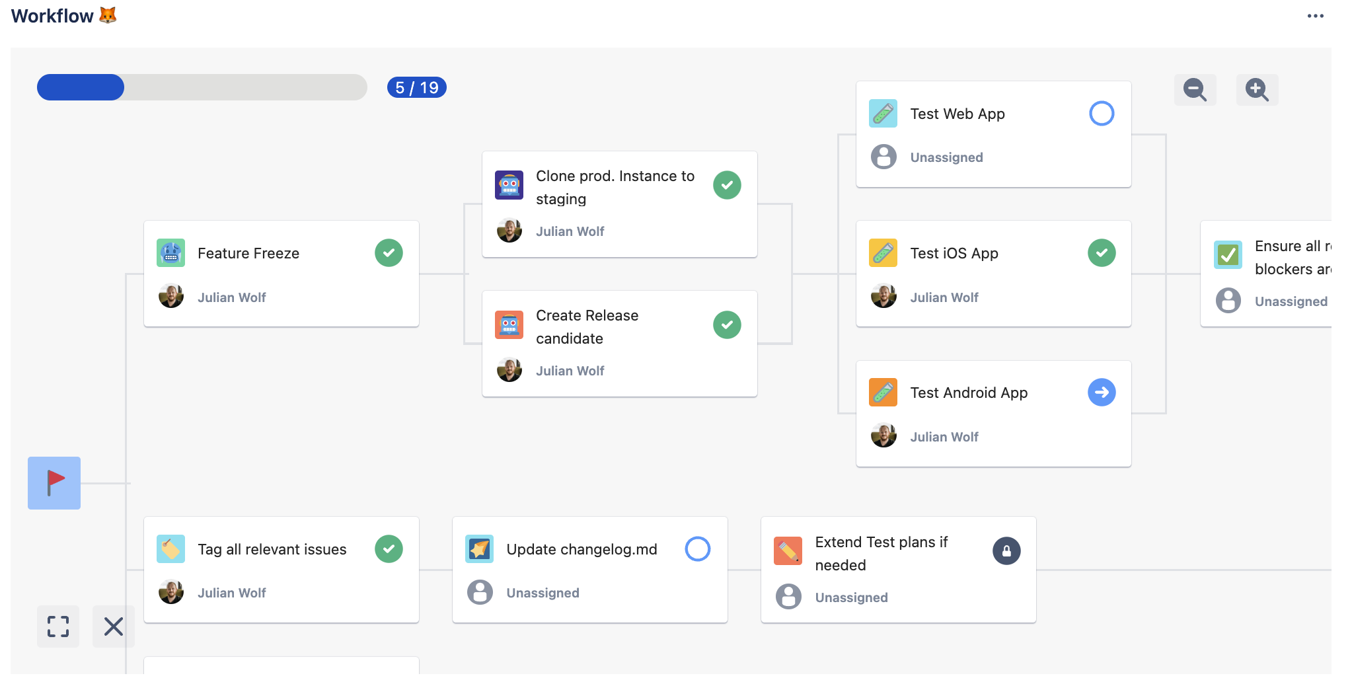Image resolution: width=1352 pixels, height=686 pixels.
Task: Click Julian Wolf avatar on Clone prod. Instance
Action: click(x=509, y=230)
